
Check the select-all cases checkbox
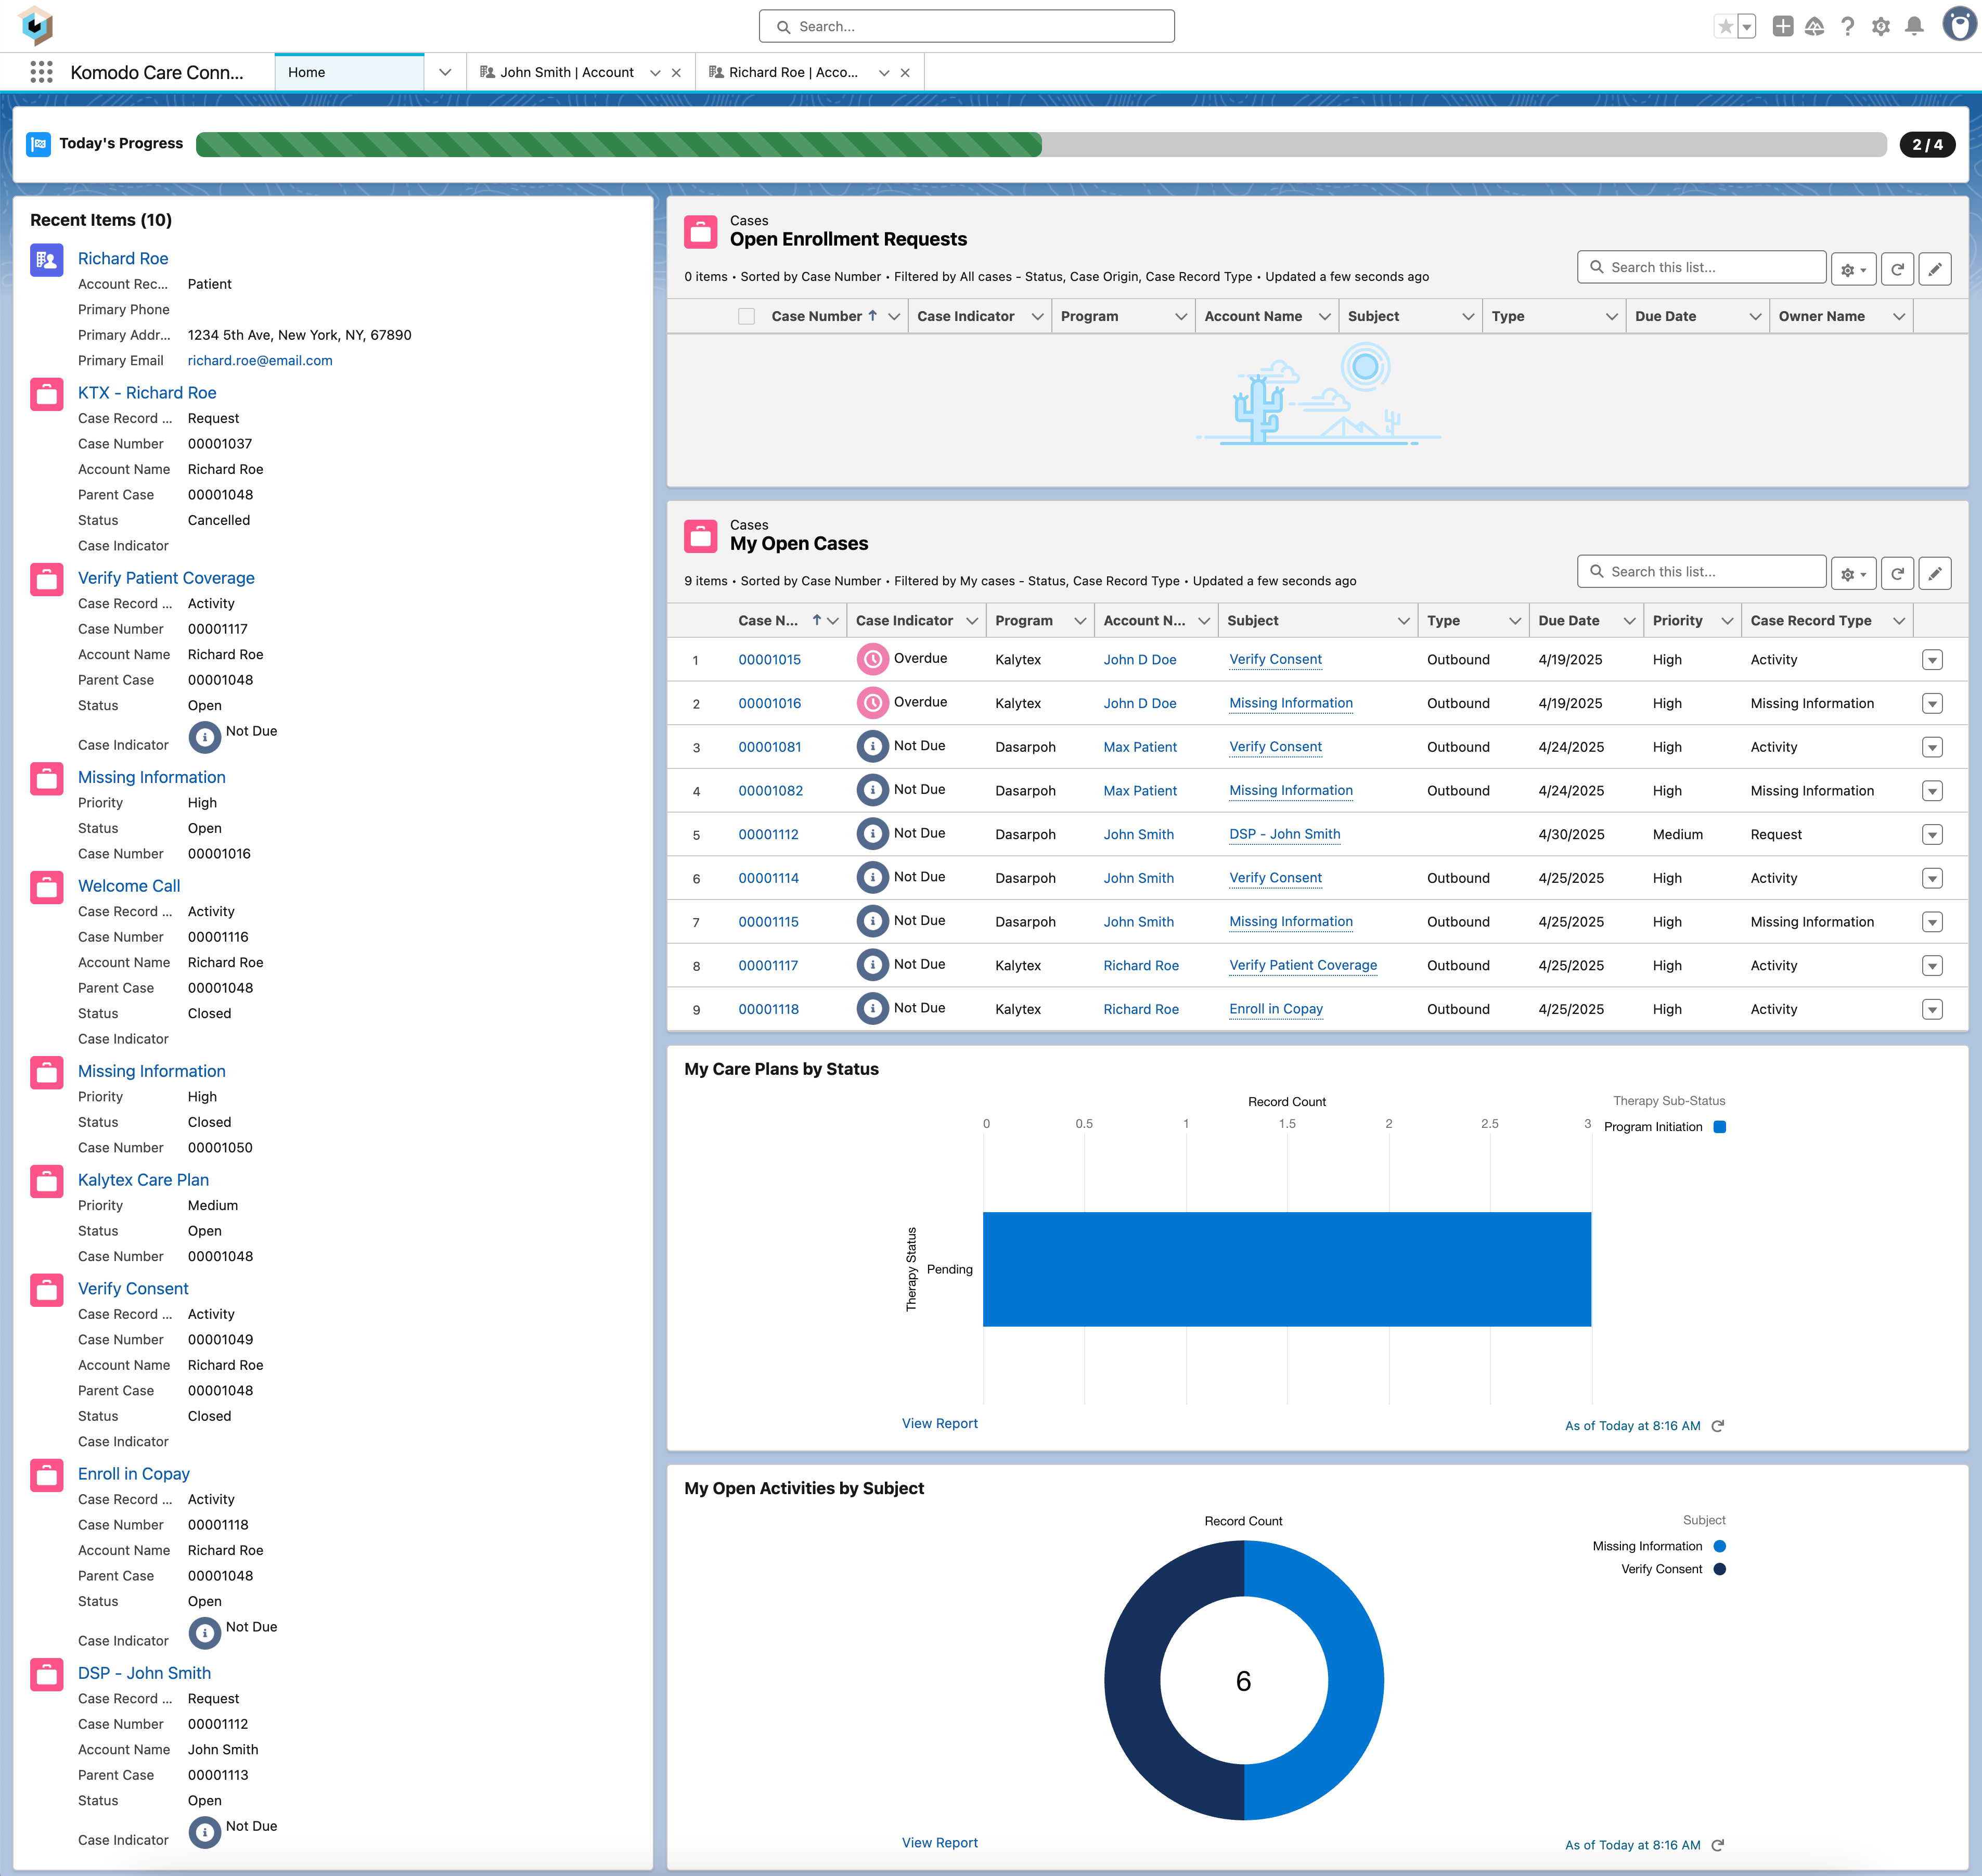tap(746, 316)
